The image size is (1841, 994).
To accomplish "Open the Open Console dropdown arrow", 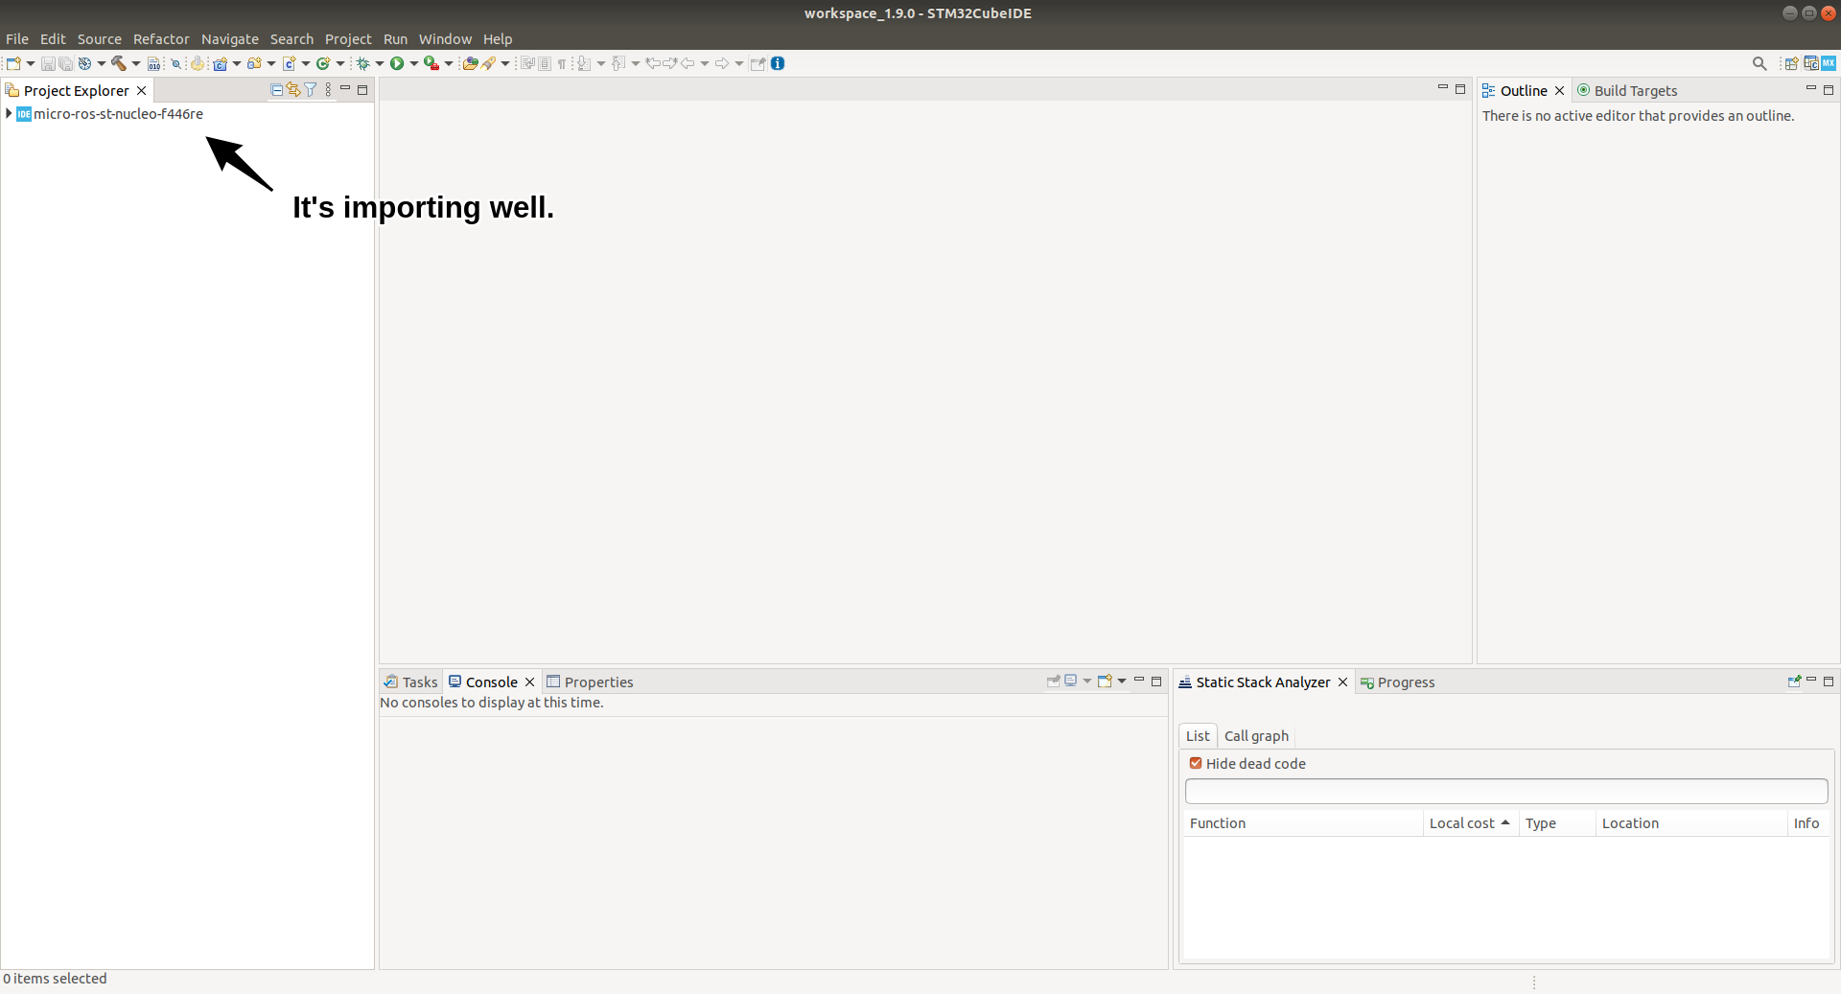I will click(1122, 682).
